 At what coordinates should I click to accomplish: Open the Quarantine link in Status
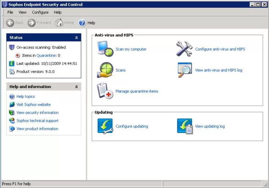tap(46, 55)
